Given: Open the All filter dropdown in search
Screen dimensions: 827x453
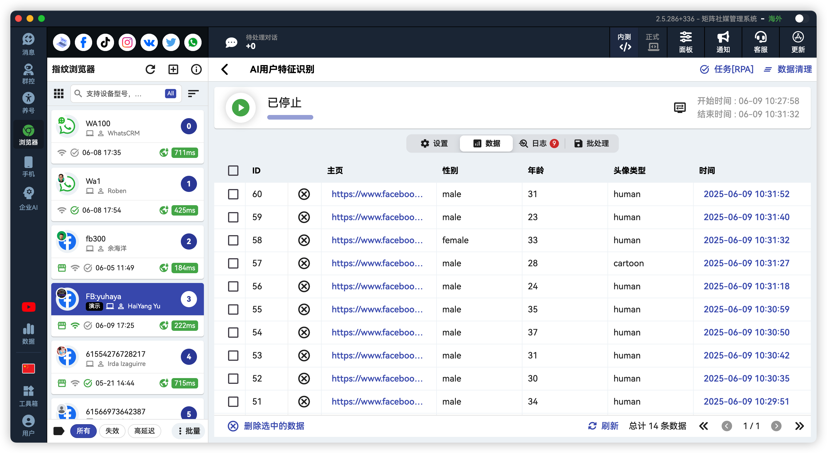Looking at the screenshot, I should point(170,93).
